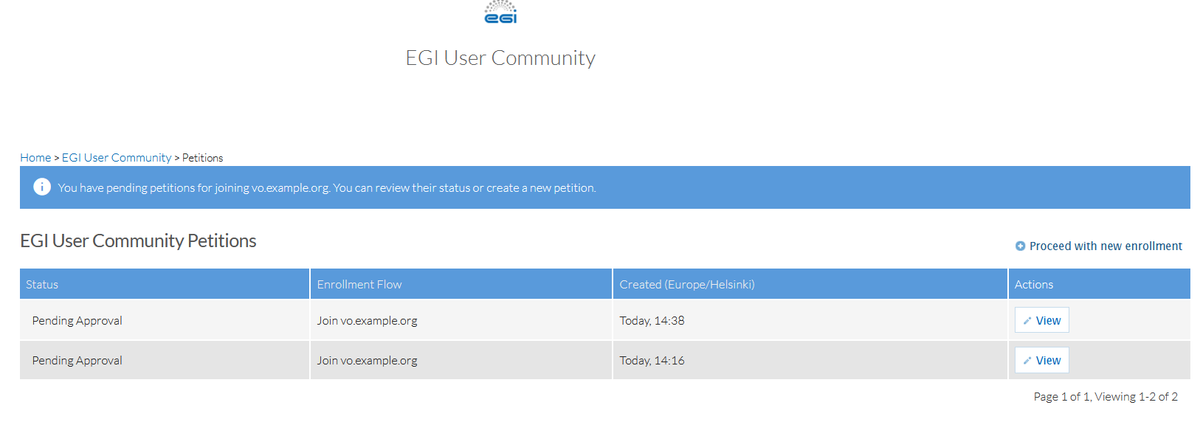Proceed with new enrollment

click(1105, 246)
